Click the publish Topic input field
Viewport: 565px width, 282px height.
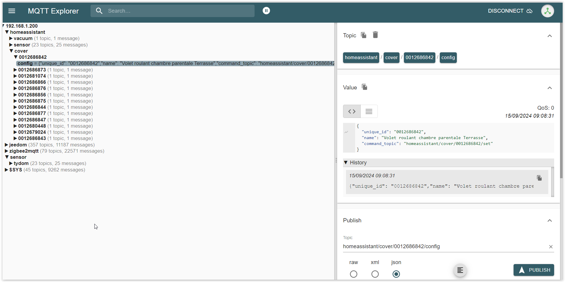[x=444, y=246]
